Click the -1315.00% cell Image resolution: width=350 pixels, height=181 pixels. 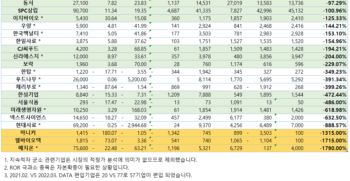click(x=333, y=133)
